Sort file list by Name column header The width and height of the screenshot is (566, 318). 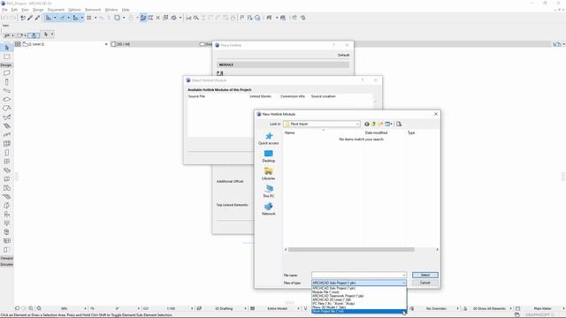point(289,132)
